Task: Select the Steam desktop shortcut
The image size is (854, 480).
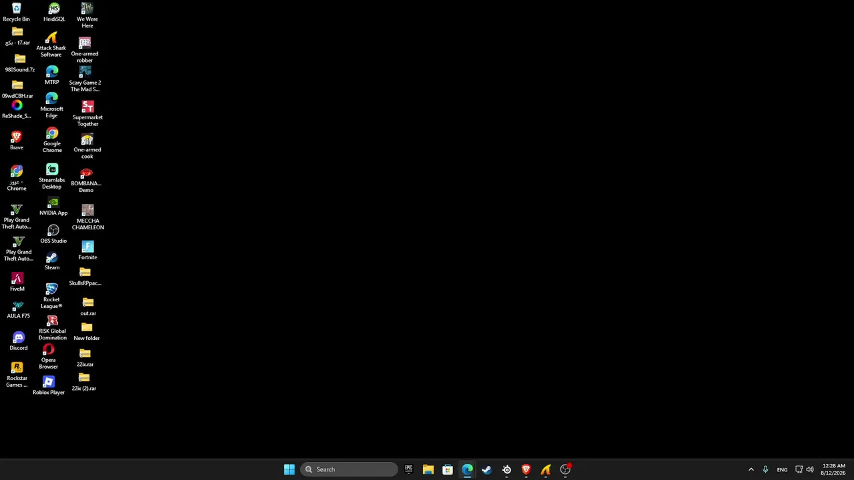Action: (x=52, y=261)
